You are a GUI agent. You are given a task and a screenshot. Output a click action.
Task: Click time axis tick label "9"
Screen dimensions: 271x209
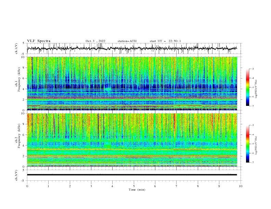[x=219, y=186]
